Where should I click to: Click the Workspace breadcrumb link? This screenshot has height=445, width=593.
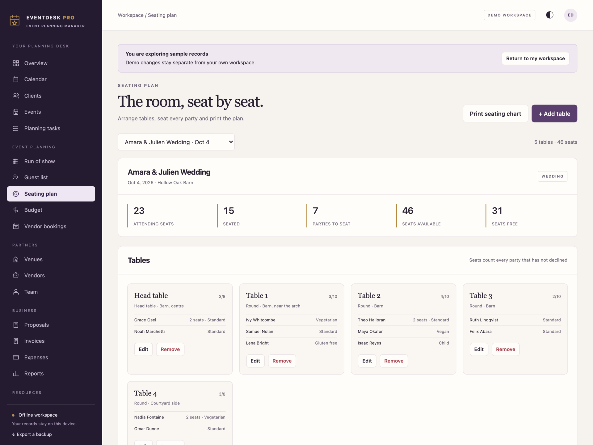point(131,15)
